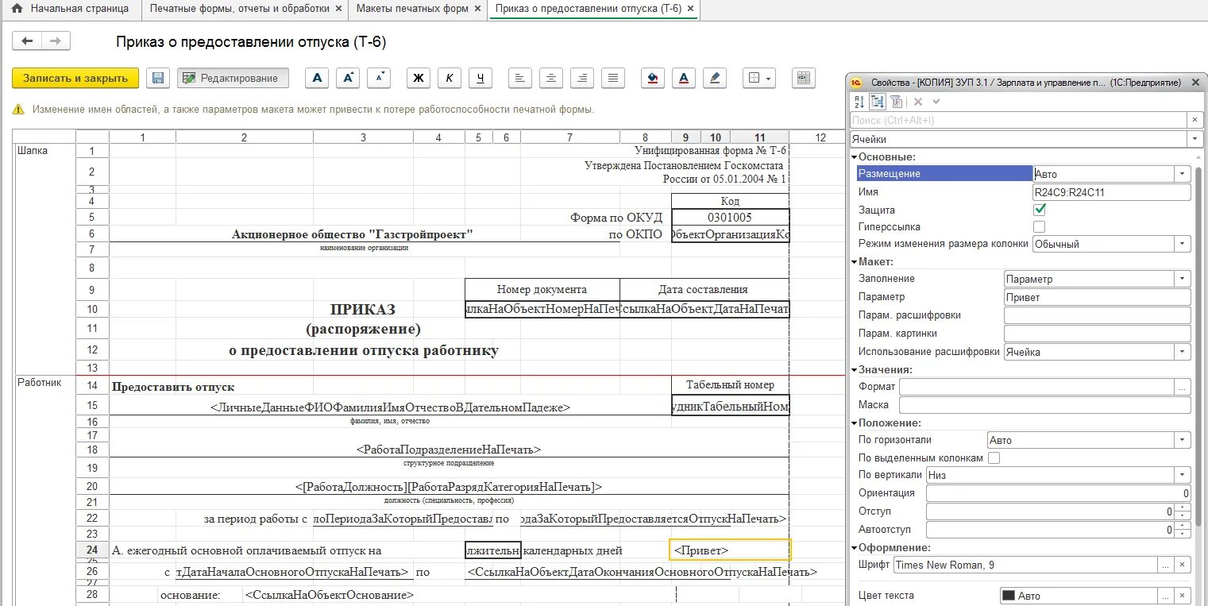Open the Ячейки object dropdown
1208x606 pixels.
1195,139
